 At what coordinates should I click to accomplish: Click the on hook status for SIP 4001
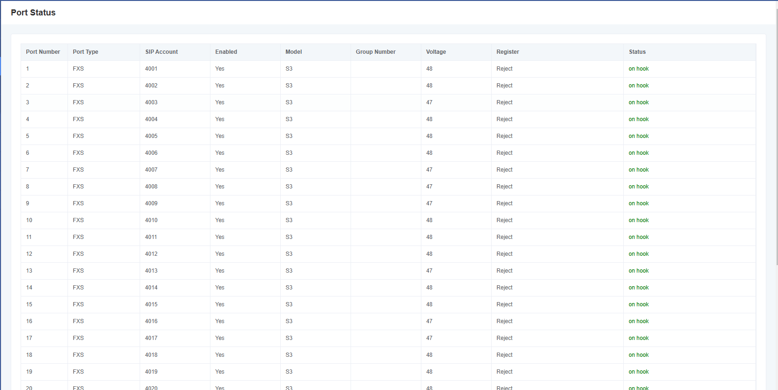click(x=639, y=69)
